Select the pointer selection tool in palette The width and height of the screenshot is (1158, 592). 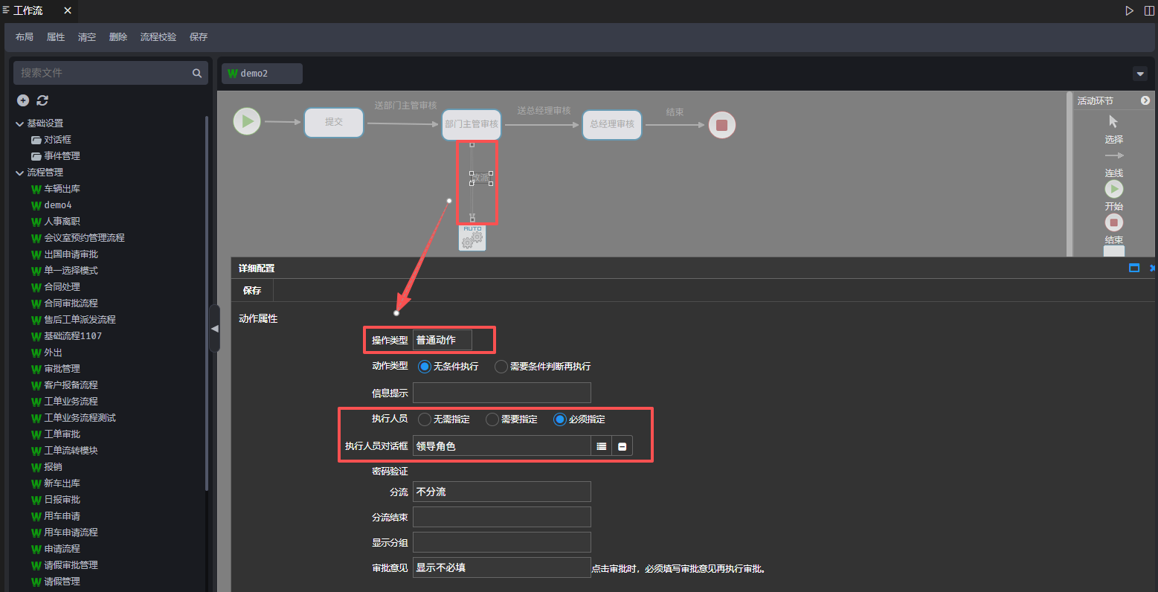coord(1113,122)
